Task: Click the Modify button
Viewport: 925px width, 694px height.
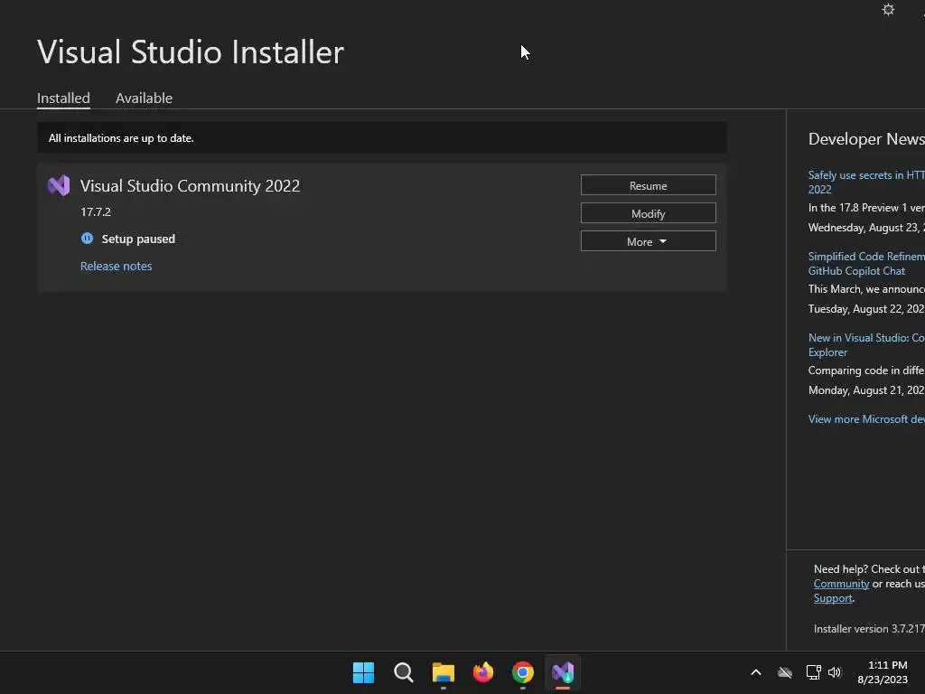Action: coord(648,213)
